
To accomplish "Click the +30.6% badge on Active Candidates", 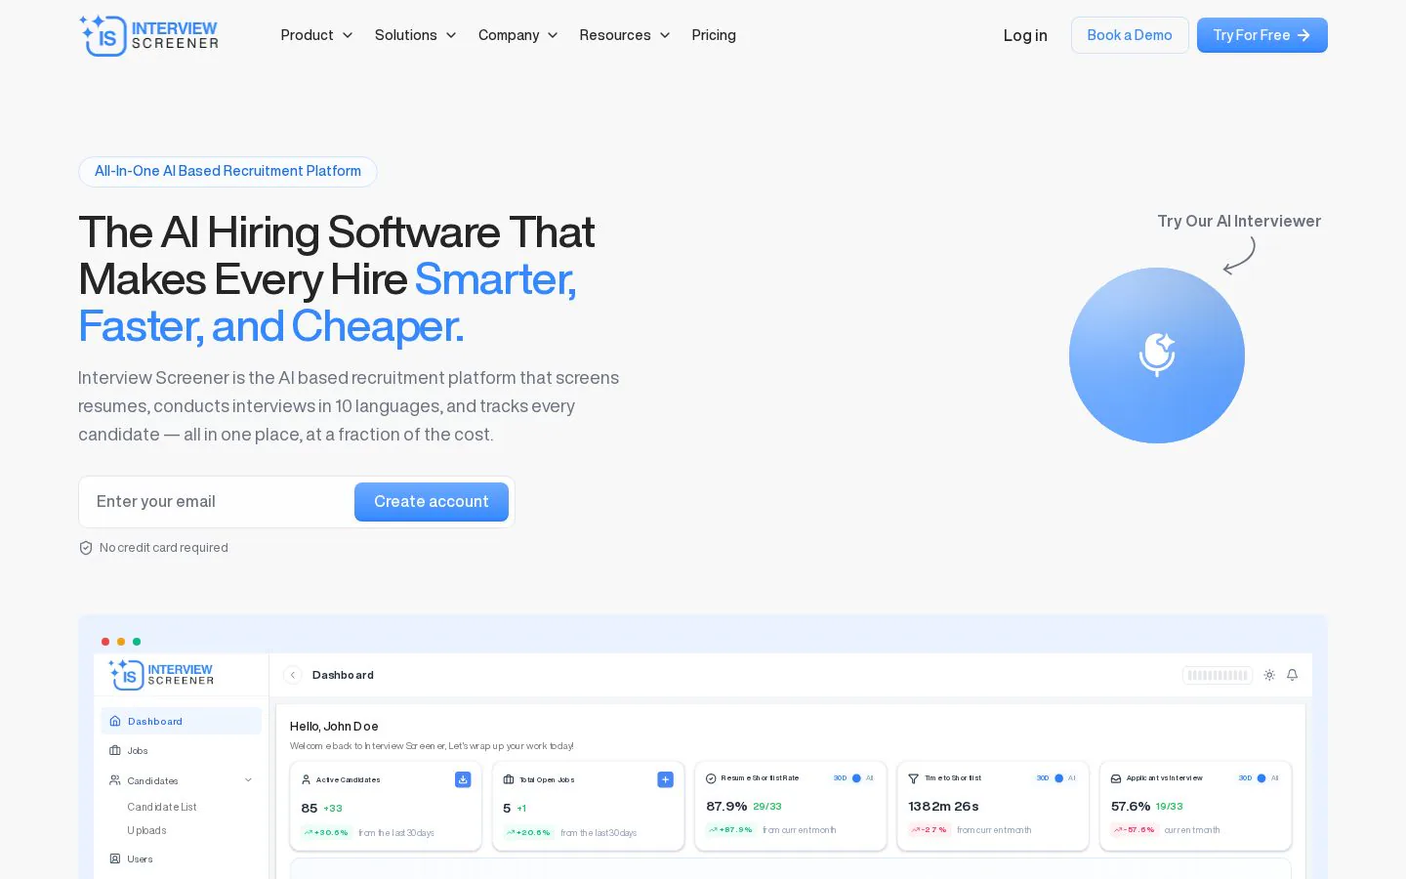I will [x=326, y=833].
